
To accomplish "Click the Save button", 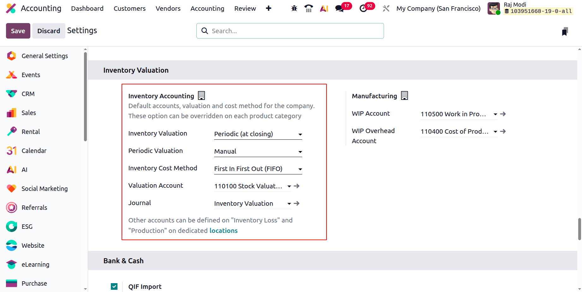I will [18, 31].
